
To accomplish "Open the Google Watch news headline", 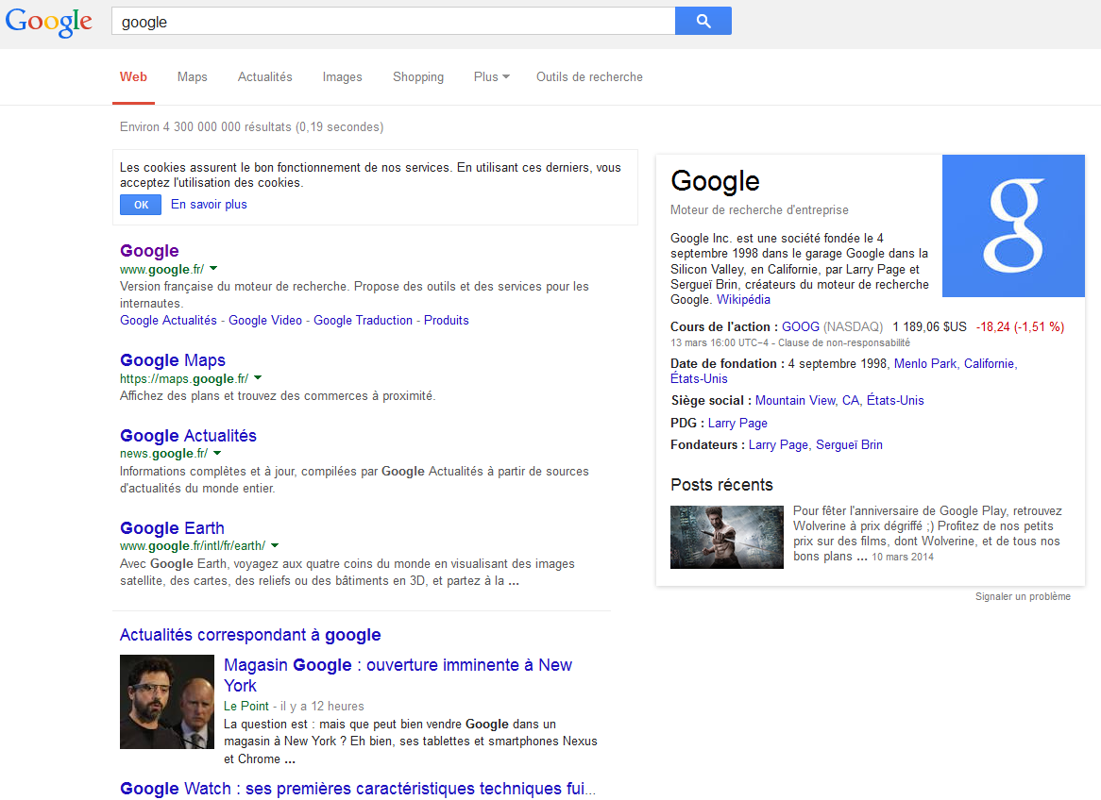I will click(x=358, y=789).
